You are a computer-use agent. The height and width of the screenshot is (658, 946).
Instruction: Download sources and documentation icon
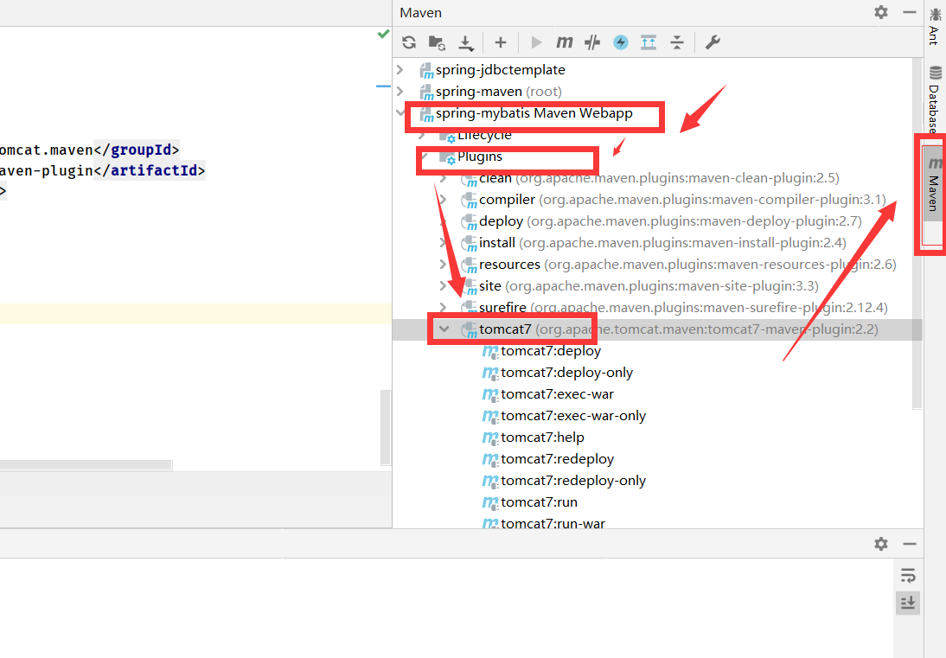(466, 42)
